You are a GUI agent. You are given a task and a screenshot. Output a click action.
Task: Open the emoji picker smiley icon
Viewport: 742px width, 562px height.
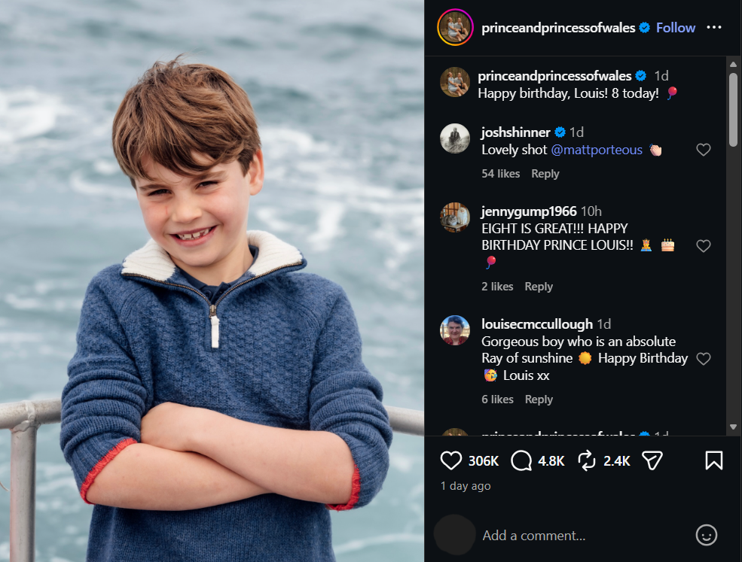coord(706,535)
